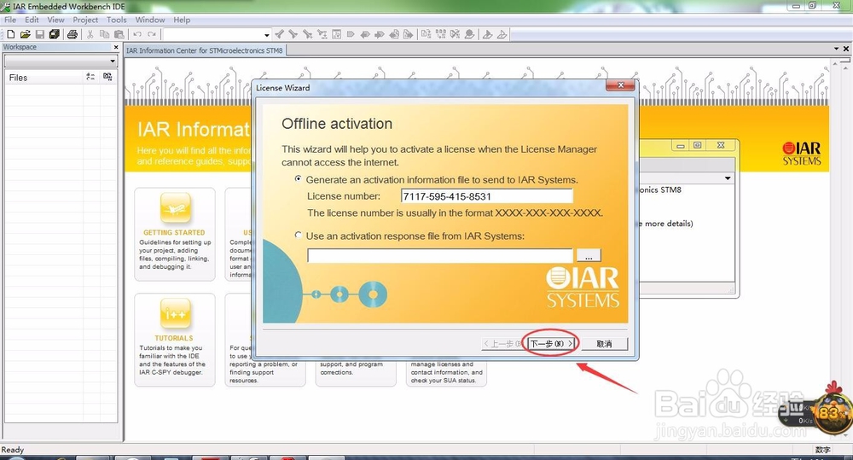The height and width of the screenshot is (460, 853).
Task: Click the Download and Debug icon
Action: tap(487, 34)
